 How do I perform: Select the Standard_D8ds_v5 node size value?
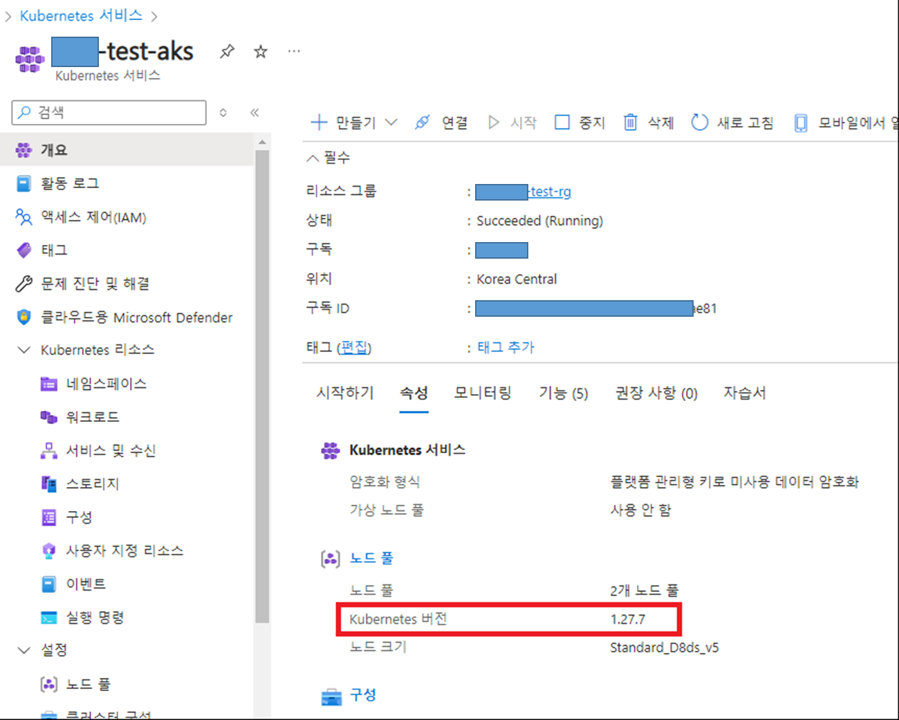[x=664, y=647]
